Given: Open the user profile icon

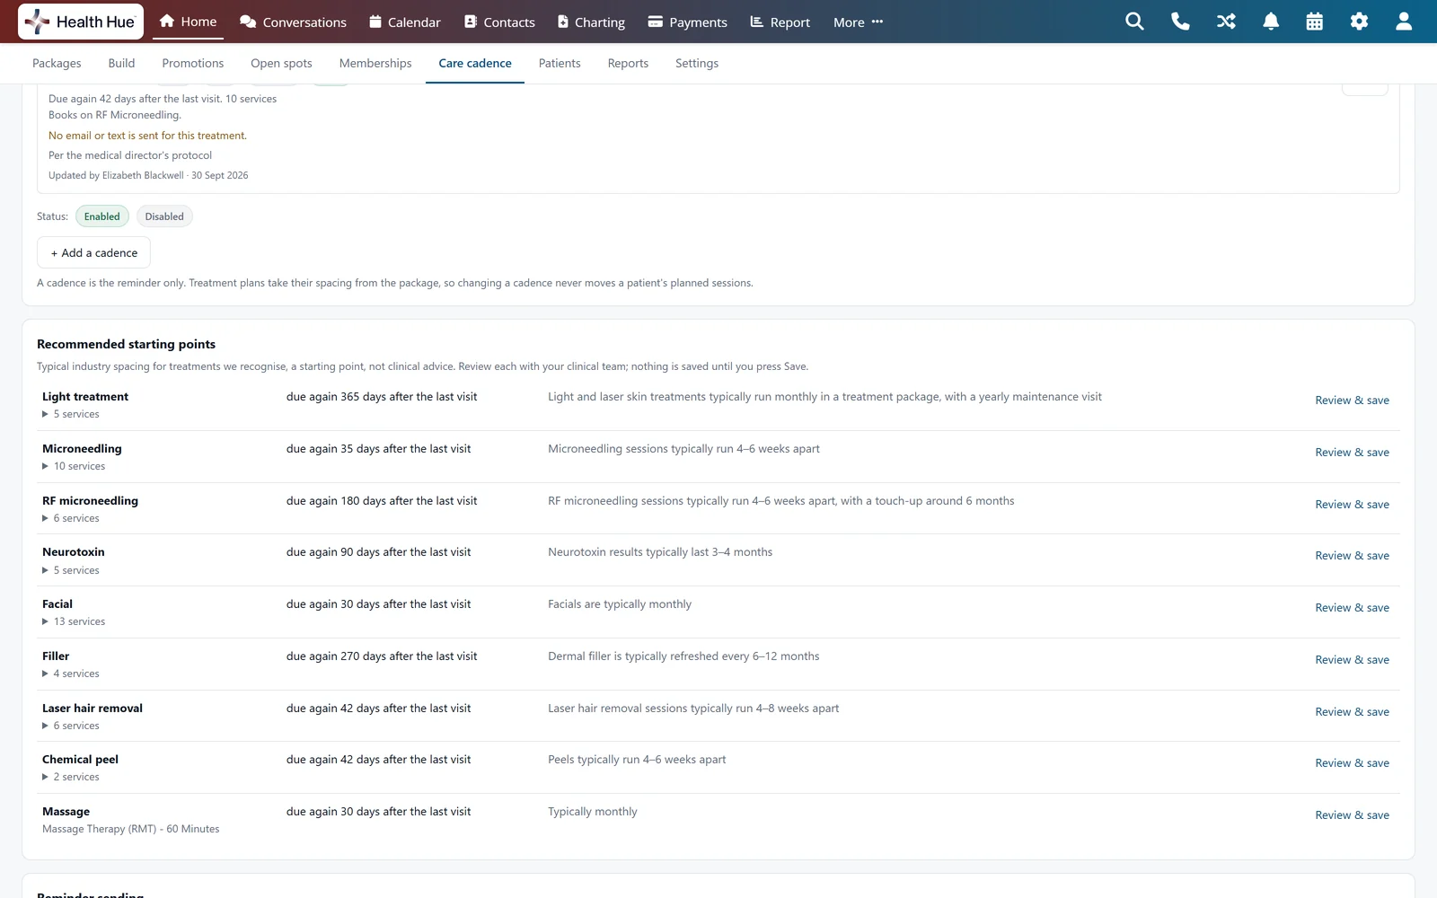Looking at the screenshot, I should click(x=1404, y=22).
